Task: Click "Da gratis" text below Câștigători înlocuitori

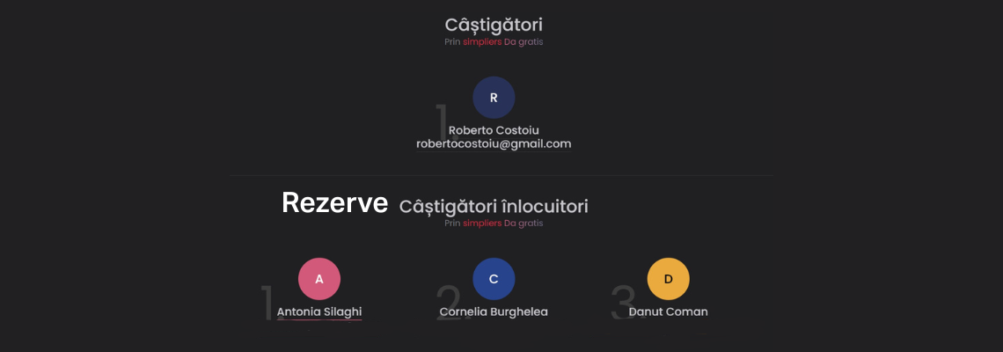Action: click(x=523, y=224)
